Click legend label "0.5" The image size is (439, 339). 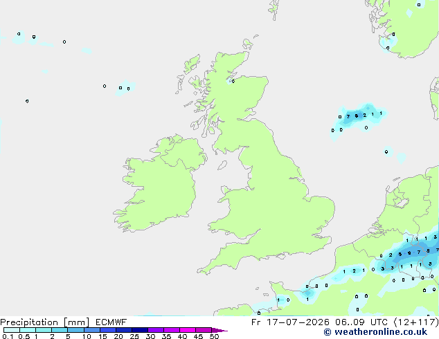click(24, 336)
